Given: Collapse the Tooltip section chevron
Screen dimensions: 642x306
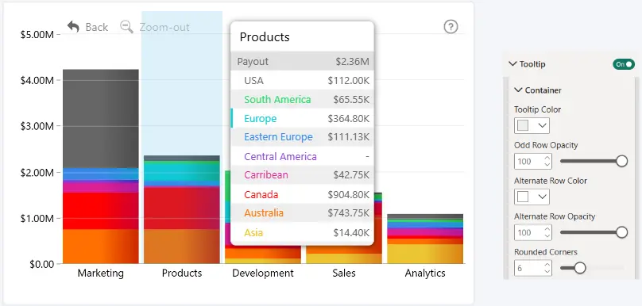Looking at the screenshot, I should [x=512, y=63].
